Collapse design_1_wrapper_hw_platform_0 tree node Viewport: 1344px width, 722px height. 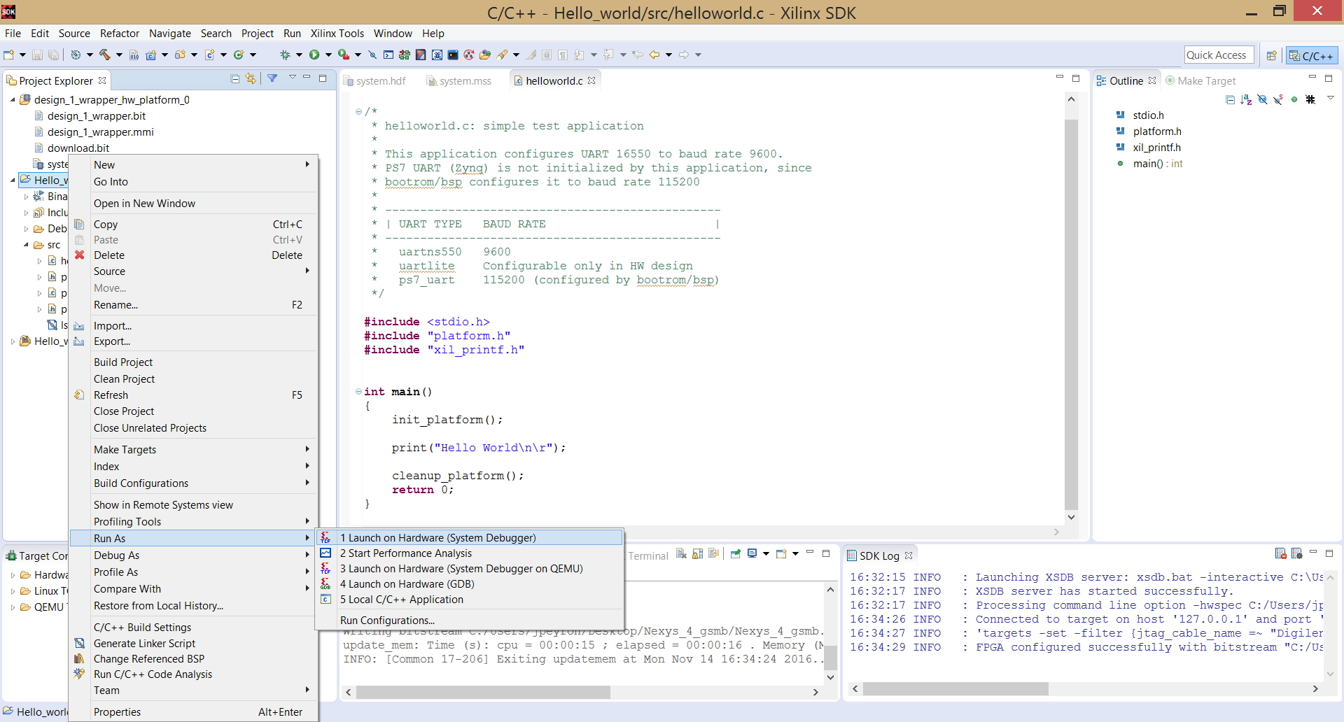click(13, 100)
